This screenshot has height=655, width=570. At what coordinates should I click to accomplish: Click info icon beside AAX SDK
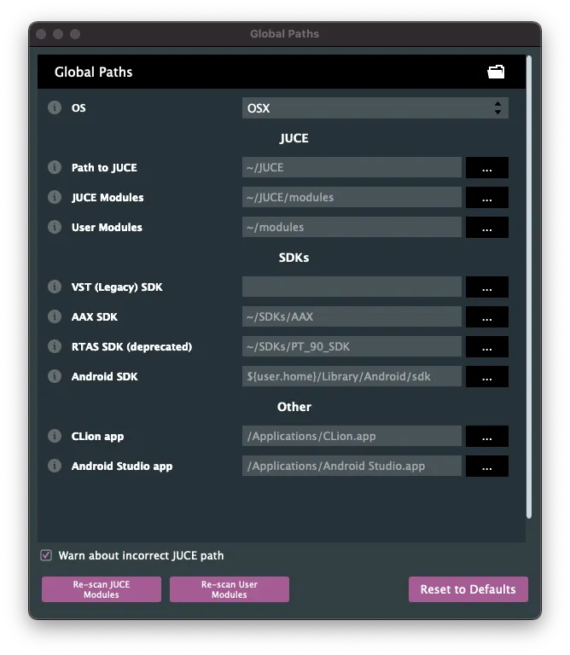coord(55,317)
